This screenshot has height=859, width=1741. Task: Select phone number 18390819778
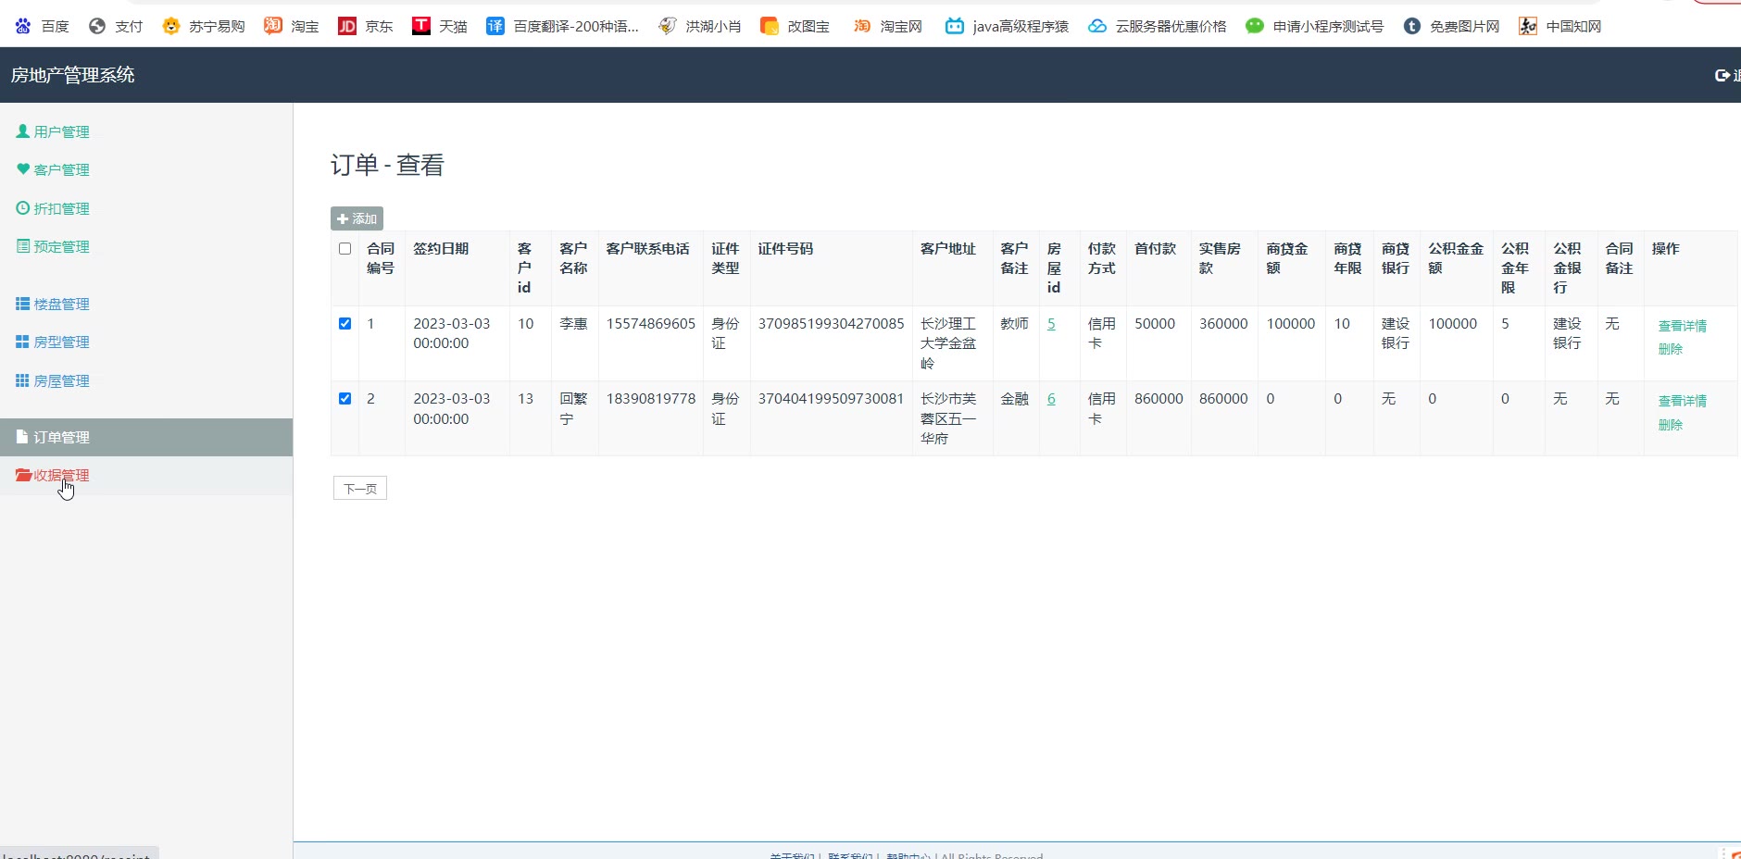coord(651,399)
